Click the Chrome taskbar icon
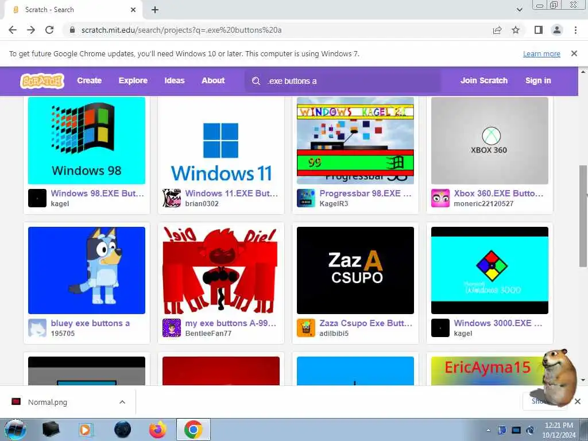 click(194, 430)
